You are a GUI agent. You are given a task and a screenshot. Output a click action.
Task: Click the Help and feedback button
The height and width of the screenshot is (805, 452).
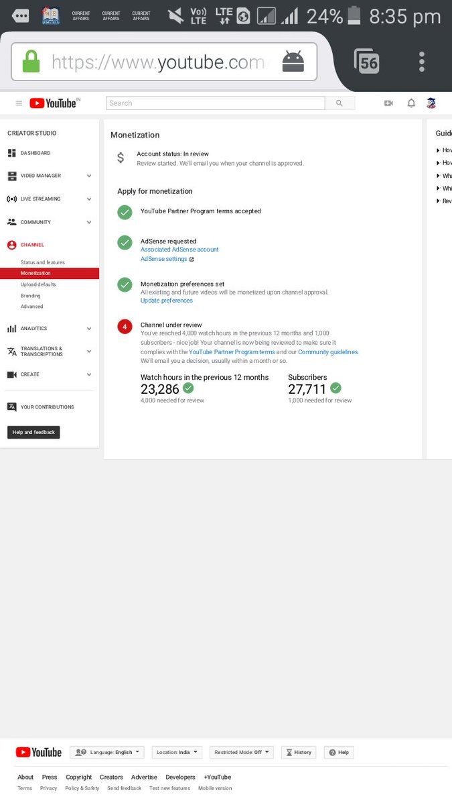click(33, 433)
